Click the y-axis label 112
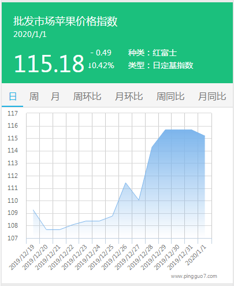The height and width of the screenshot is (286, 234). (13, 176)
